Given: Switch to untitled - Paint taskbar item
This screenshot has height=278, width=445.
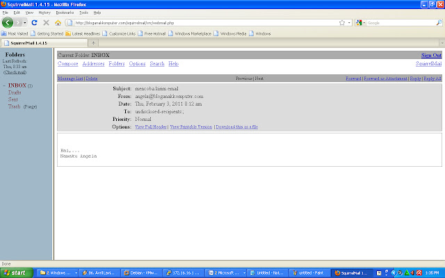Looking at the screenshot, I should [x=308, y=273].
